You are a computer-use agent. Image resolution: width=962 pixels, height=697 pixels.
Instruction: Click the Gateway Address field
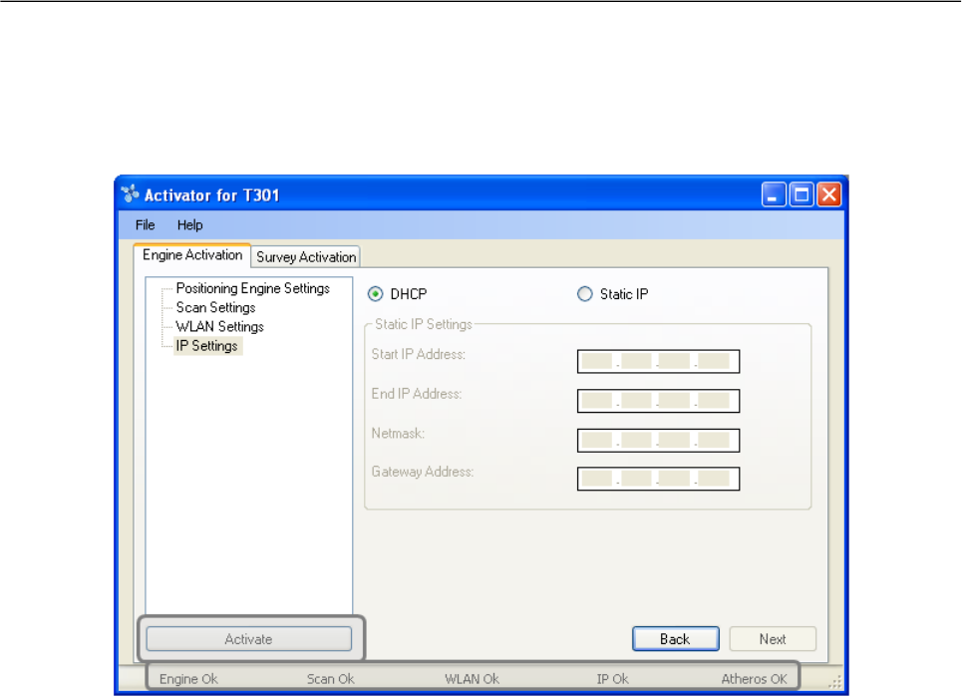(x=658, y=479)
